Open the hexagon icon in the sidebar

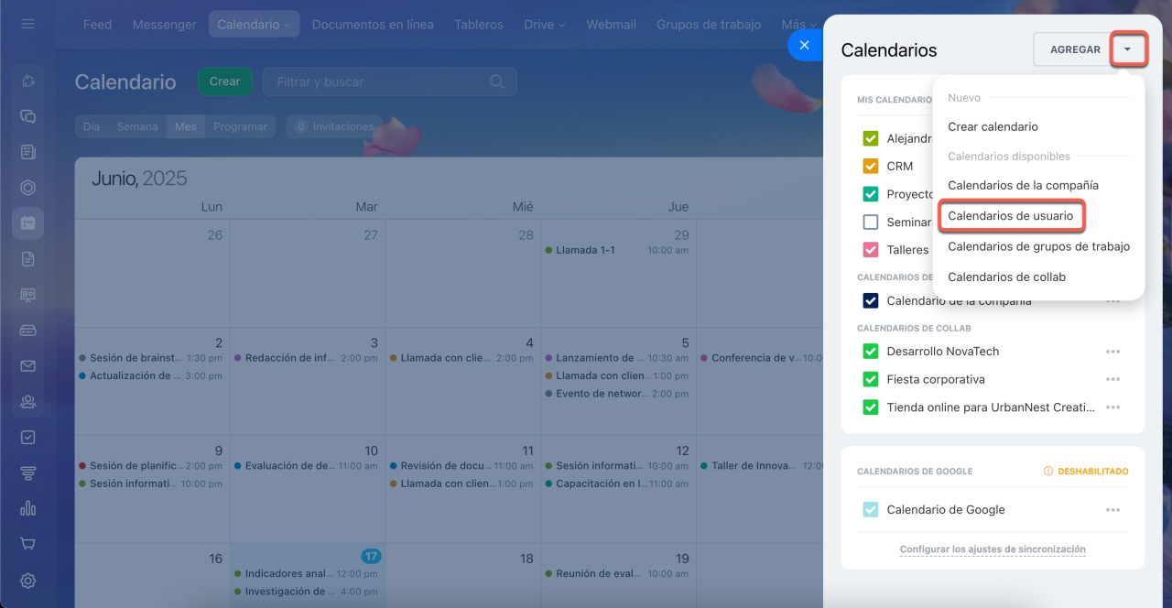27,188
